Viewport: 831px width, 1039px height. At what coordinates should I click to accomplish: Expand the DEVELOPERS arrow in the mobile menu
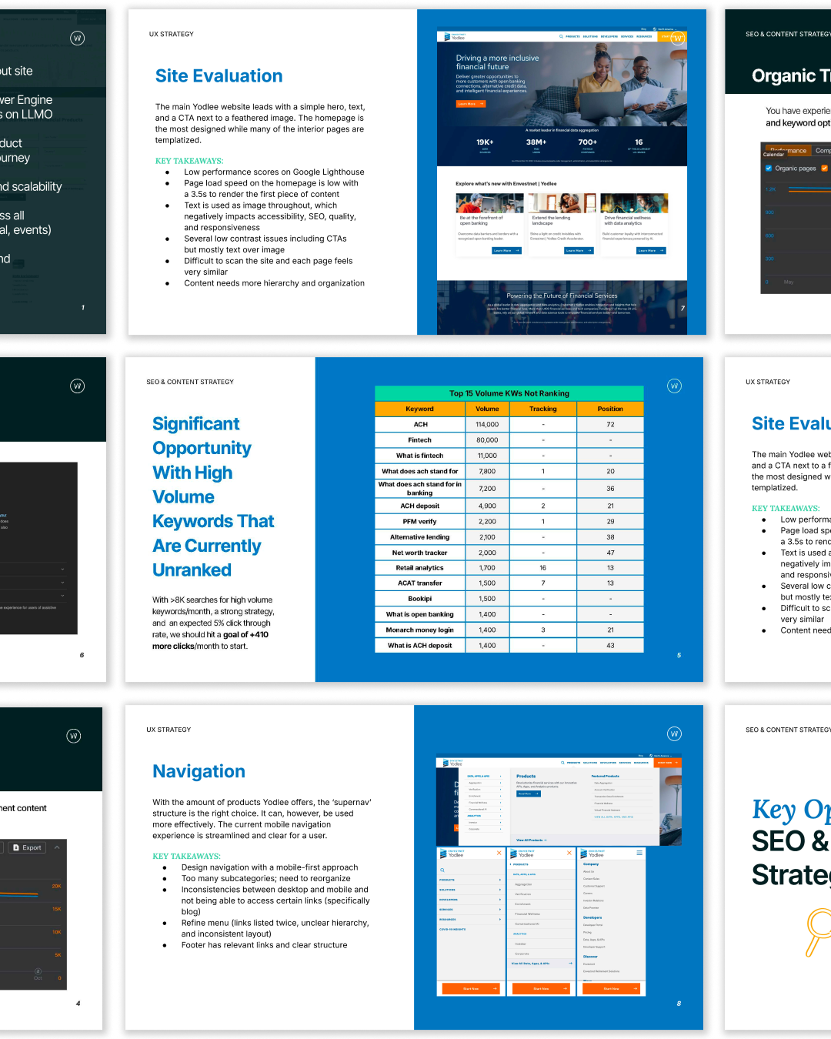[x=500, y=900]
